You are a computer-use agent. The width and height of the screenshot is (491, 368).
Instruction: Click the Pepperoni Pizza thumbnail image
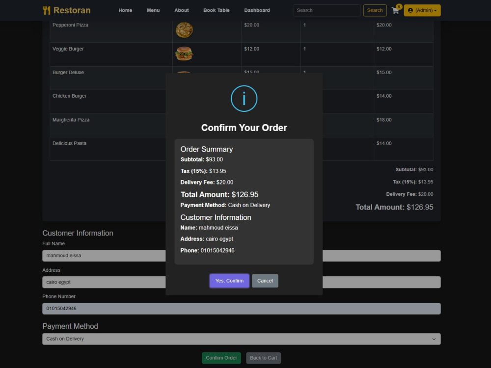pos(184,30)
